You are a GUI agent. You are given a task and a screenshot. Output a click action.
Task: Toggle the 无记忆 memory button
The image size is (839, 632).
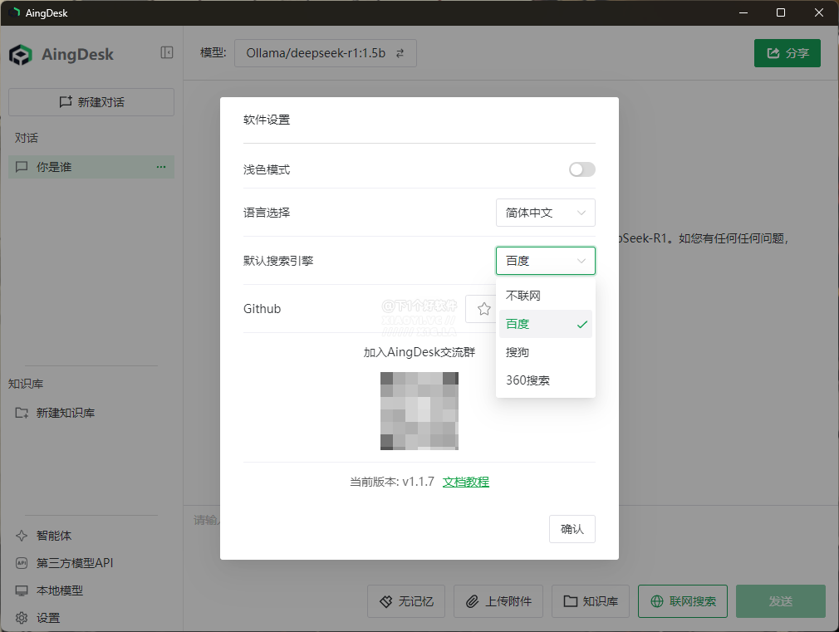pyautogui.click(x=406, y=601)
